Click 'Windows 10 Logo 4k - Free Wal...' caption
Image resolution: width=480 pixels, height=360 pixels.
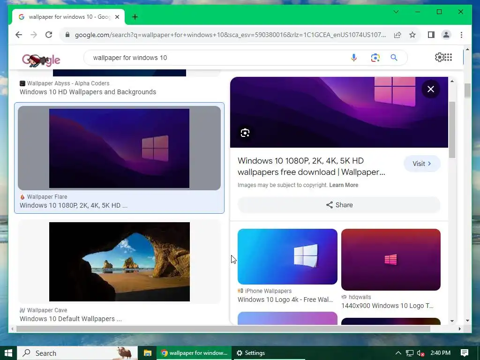coord(285,300)
